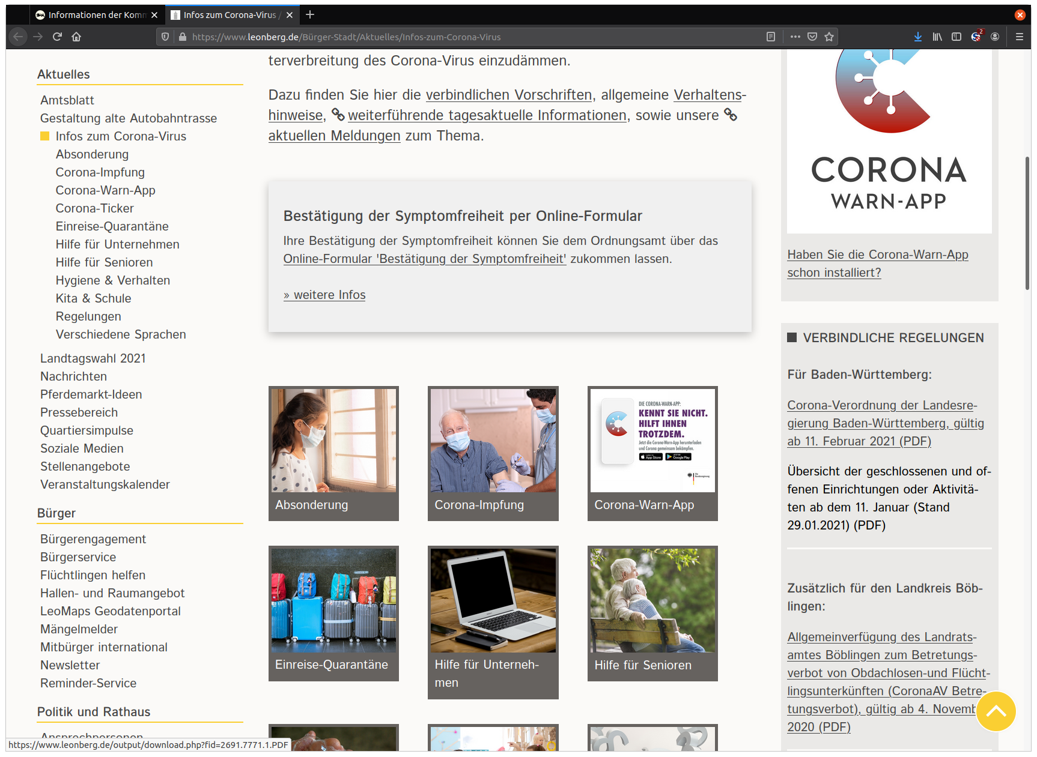The image size is (1037, 757).
Task: Open the browser home page
Action: (76, 37)
